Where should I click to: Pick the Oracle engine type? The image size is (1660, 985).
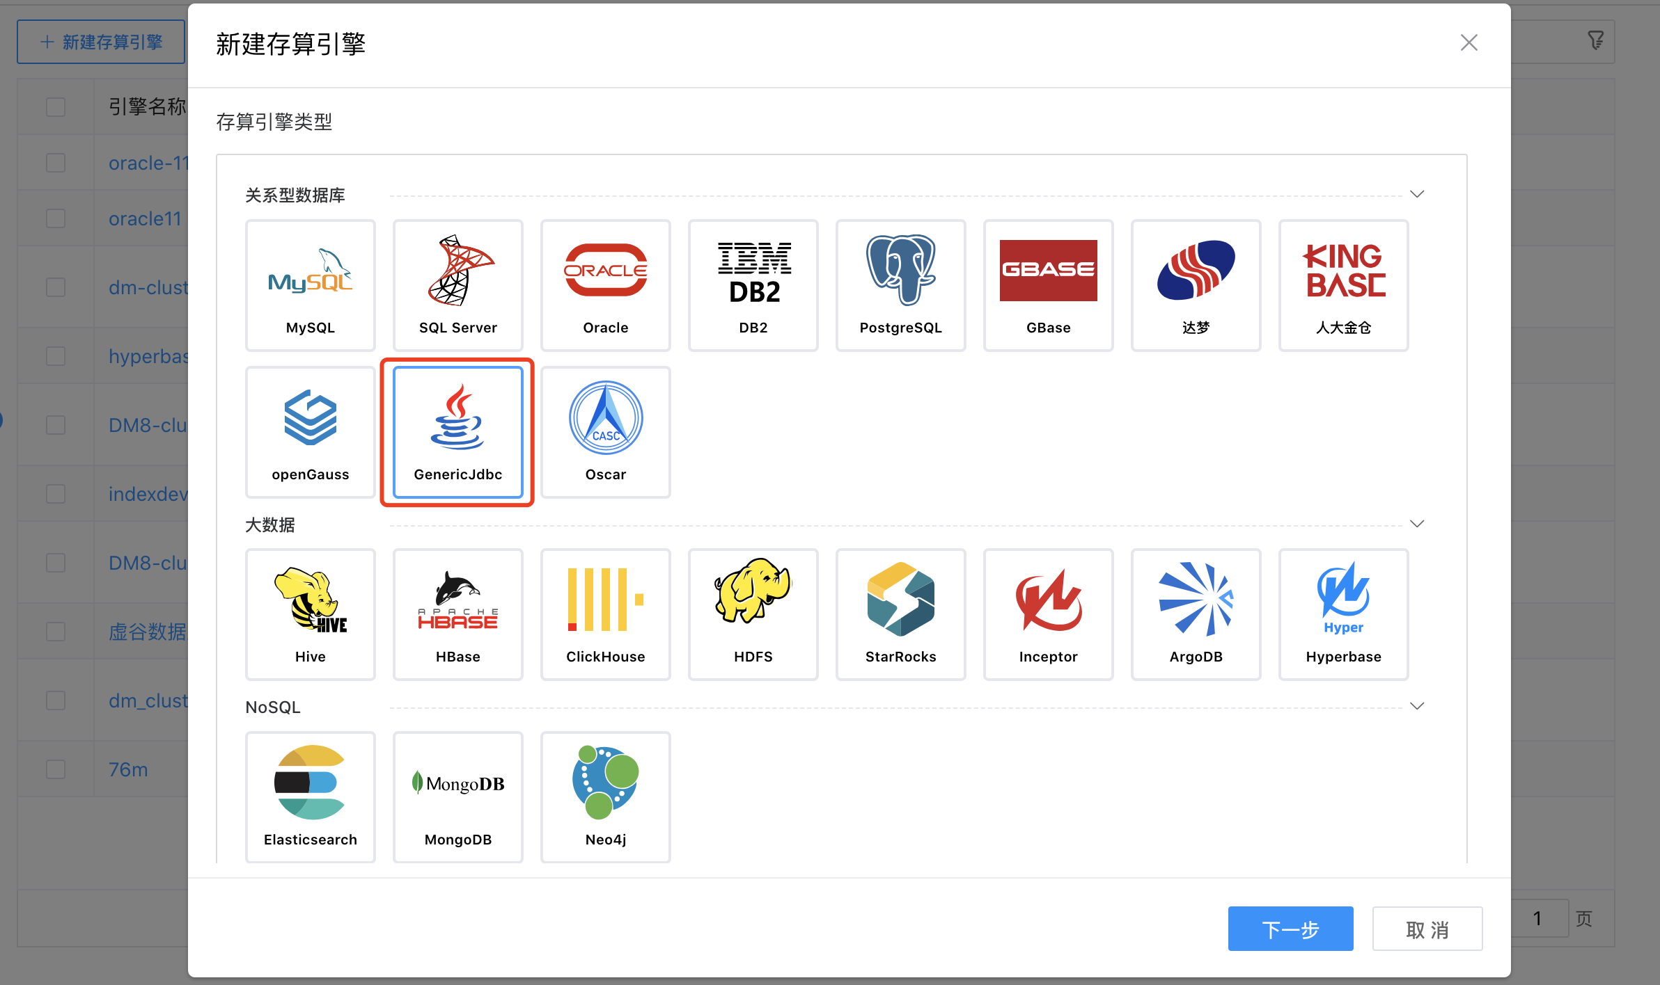606,285
